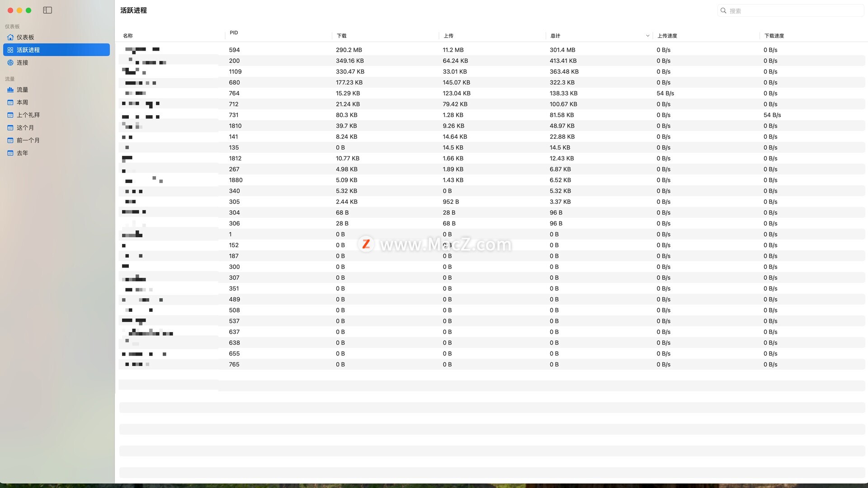Sort by the 名称 column header

(128, 36)
